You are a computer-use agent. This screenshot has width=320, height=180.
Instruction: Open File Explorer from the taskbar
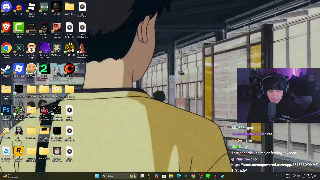[x=171, y=176]
